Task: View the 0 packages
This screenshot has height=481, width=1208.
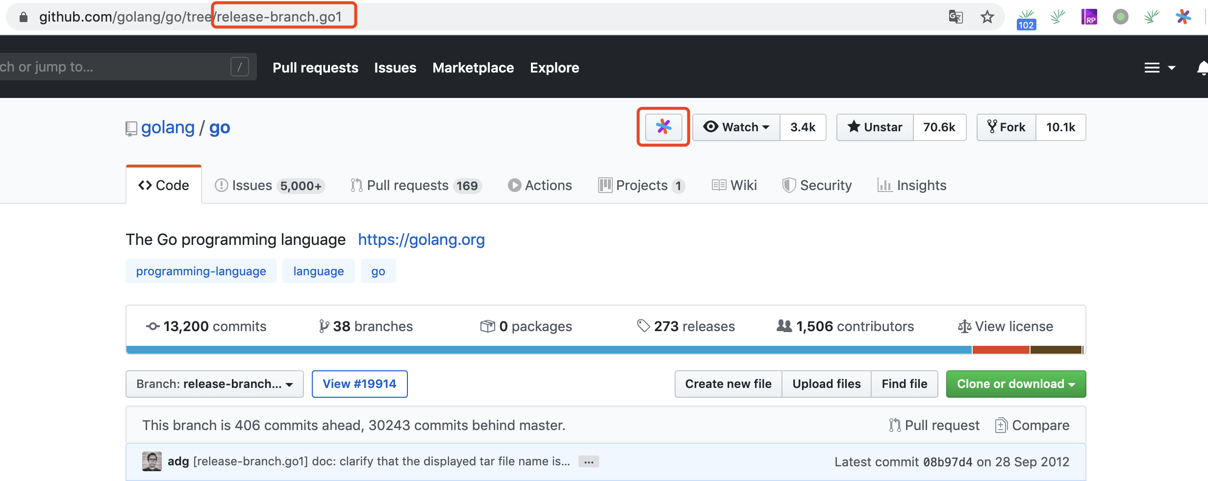Action: click(526, 326)
